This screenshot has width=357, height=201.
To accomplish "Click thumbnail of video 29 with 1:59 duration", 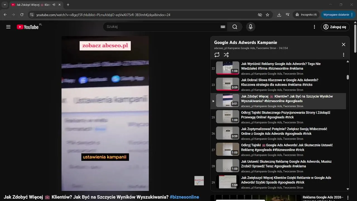I will click(x=228, y=182).
